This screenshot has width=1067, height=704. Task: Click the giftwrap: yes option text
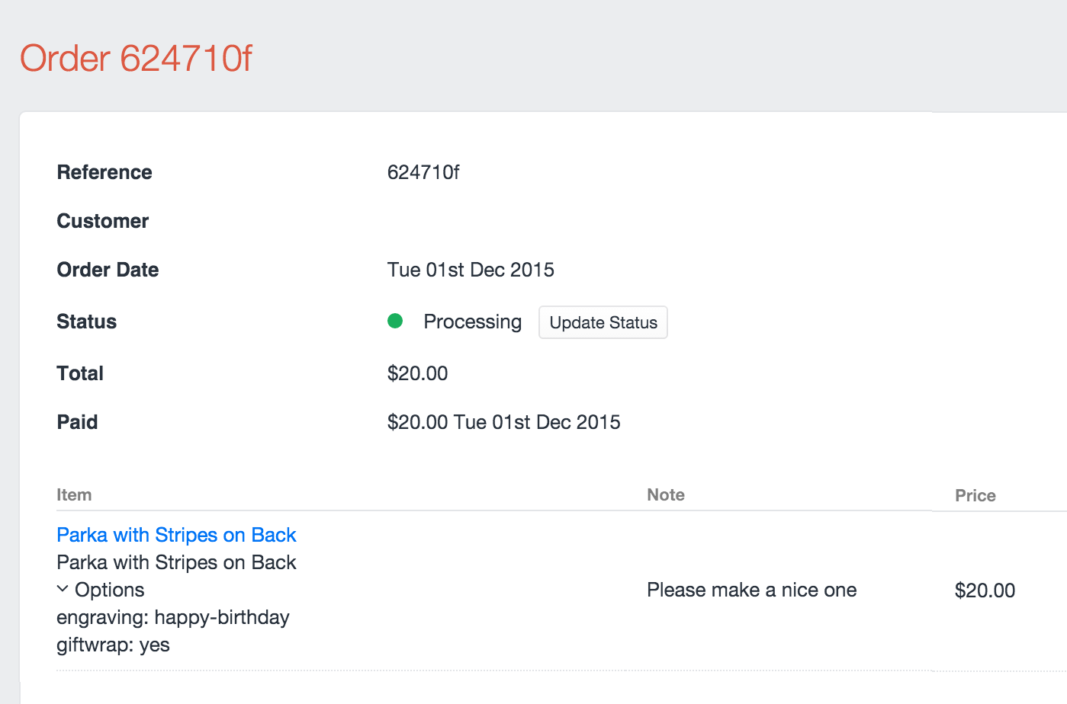point(113,645)
